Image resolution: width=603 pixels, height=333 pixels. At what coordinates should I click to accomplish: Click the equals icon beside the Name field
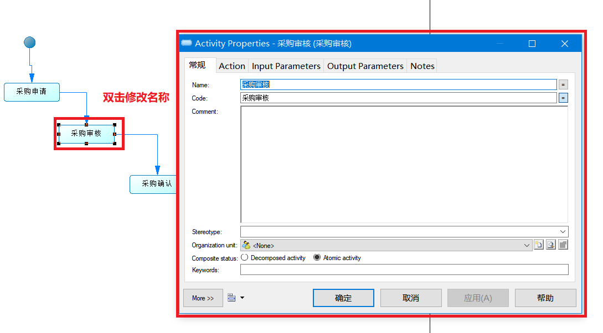563,84
